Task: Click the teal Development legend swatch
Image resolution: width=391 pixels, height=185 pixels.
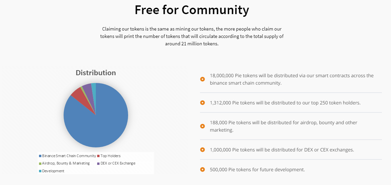Action: tap(40, 171)
